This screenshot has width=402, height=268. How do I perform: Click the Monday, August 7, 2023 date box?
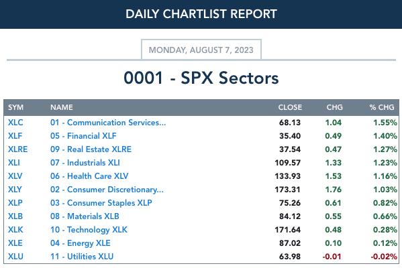[201, 50]
